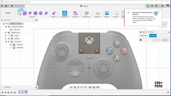Expand the Named Views folder
This screenshot has width=171, height=96.
6,33
